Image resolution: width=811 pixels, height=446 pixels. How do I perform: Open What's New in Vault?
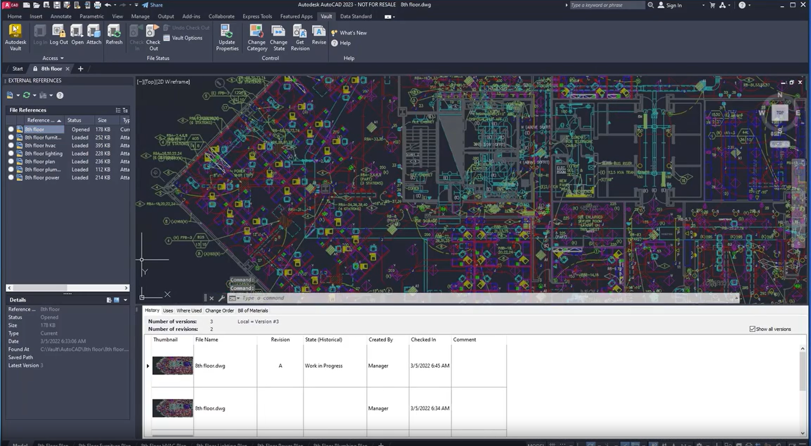[349, 32]
